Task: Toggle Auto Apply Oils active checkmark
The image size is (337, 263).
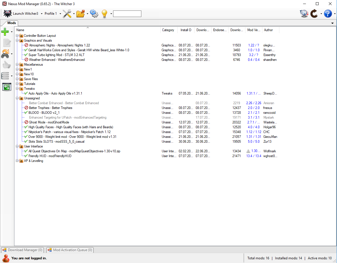Action: click(26, 93)
